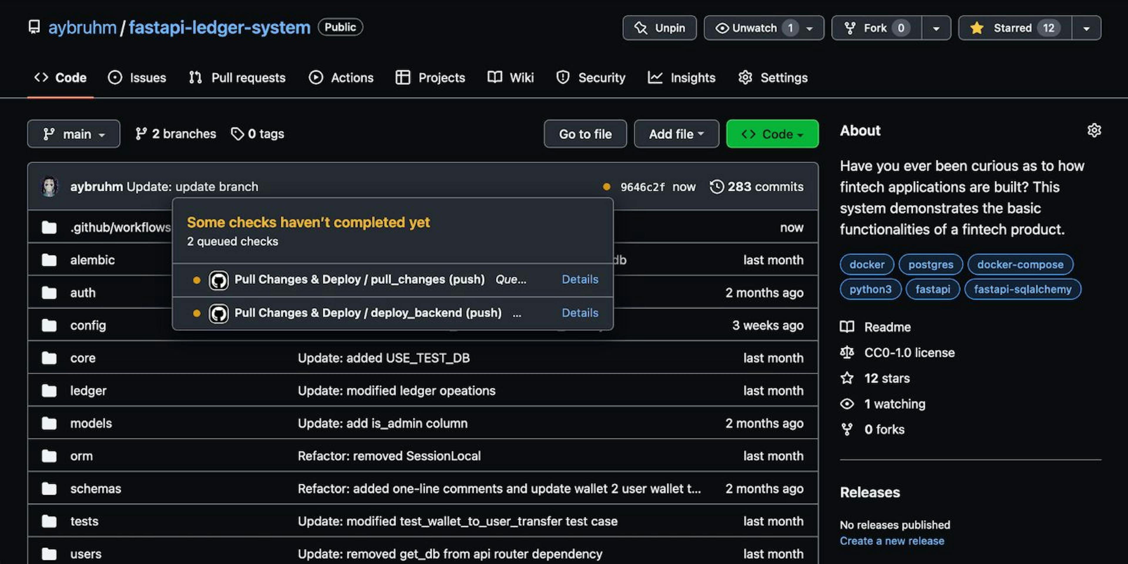Screen dimensions: 1128x564
Task: Click the auth folder icon
Action: pos(49,293)
